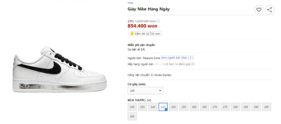The image size is (281, 124).
Task: Select shoe size 230
Action: pyautogui.click(x=132, y=107)
